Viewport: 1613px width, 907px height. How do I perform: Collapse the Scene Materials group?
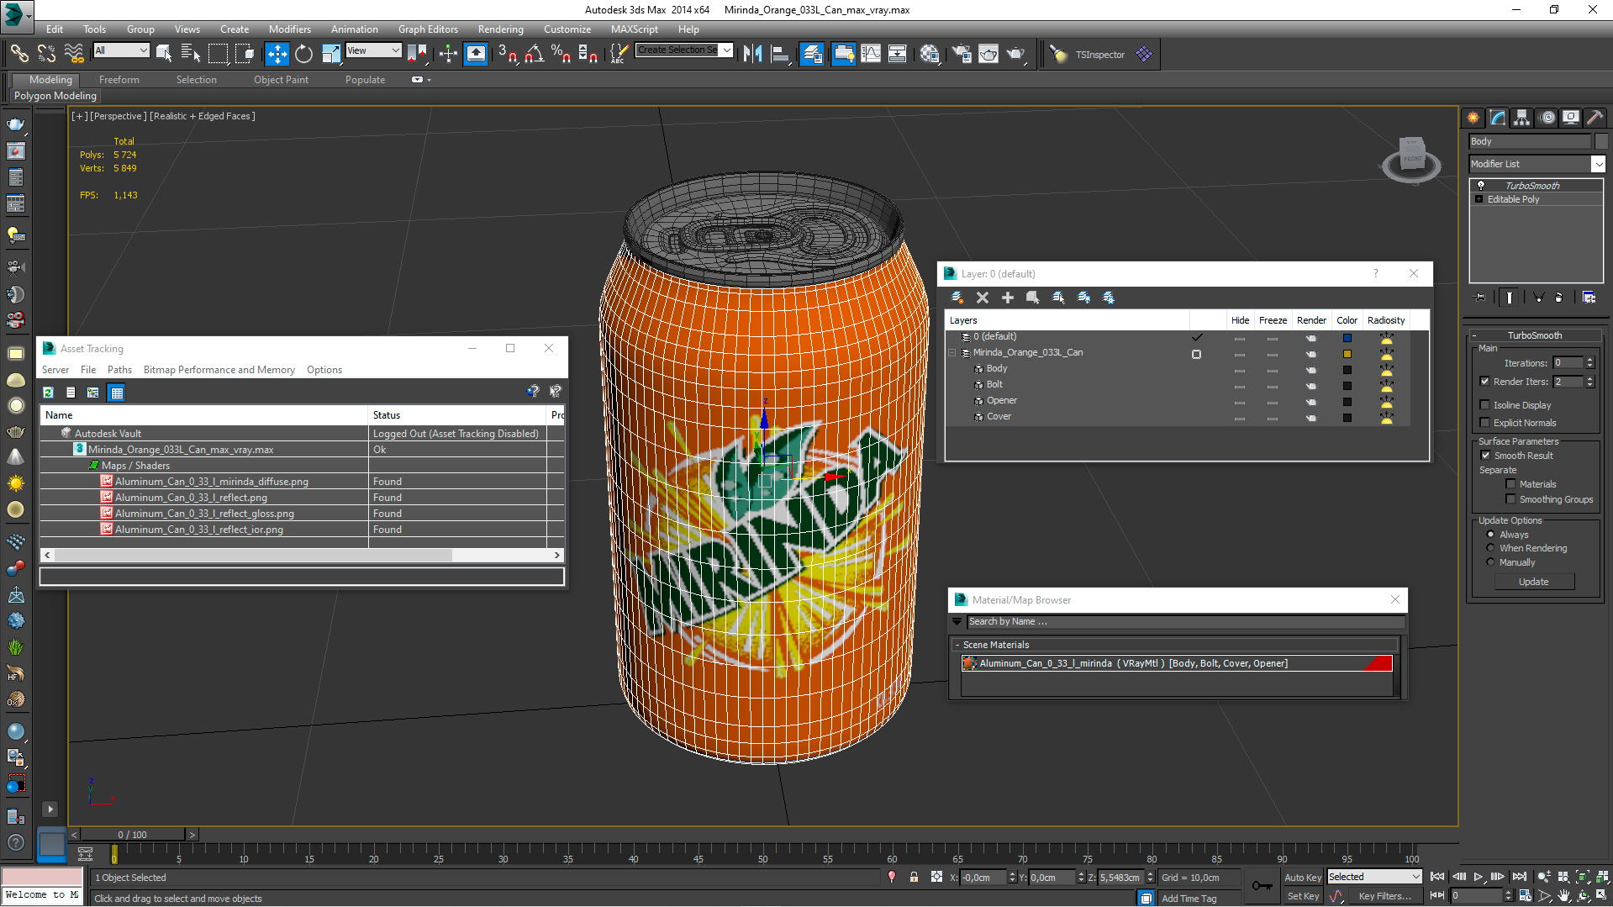pos(957,645)
